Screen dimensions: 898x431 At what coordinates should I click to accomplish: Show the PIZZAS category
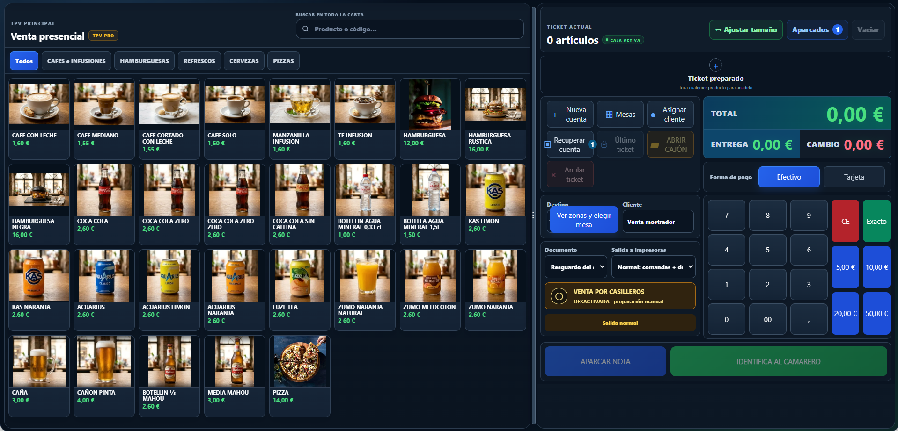[x=283, y=61]
